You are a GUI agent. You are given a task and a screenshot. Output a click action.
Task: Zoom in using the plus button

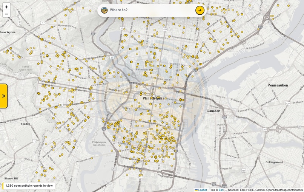pyautogui.click(x=6, y=7)
